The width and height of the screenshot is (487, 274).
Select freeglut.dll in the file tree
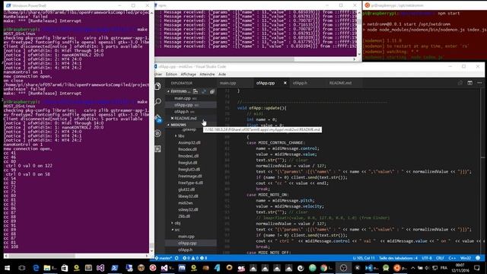click(x=188, y=163)
